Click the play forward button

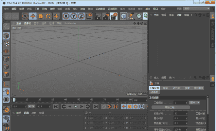[x=75, y=106]
